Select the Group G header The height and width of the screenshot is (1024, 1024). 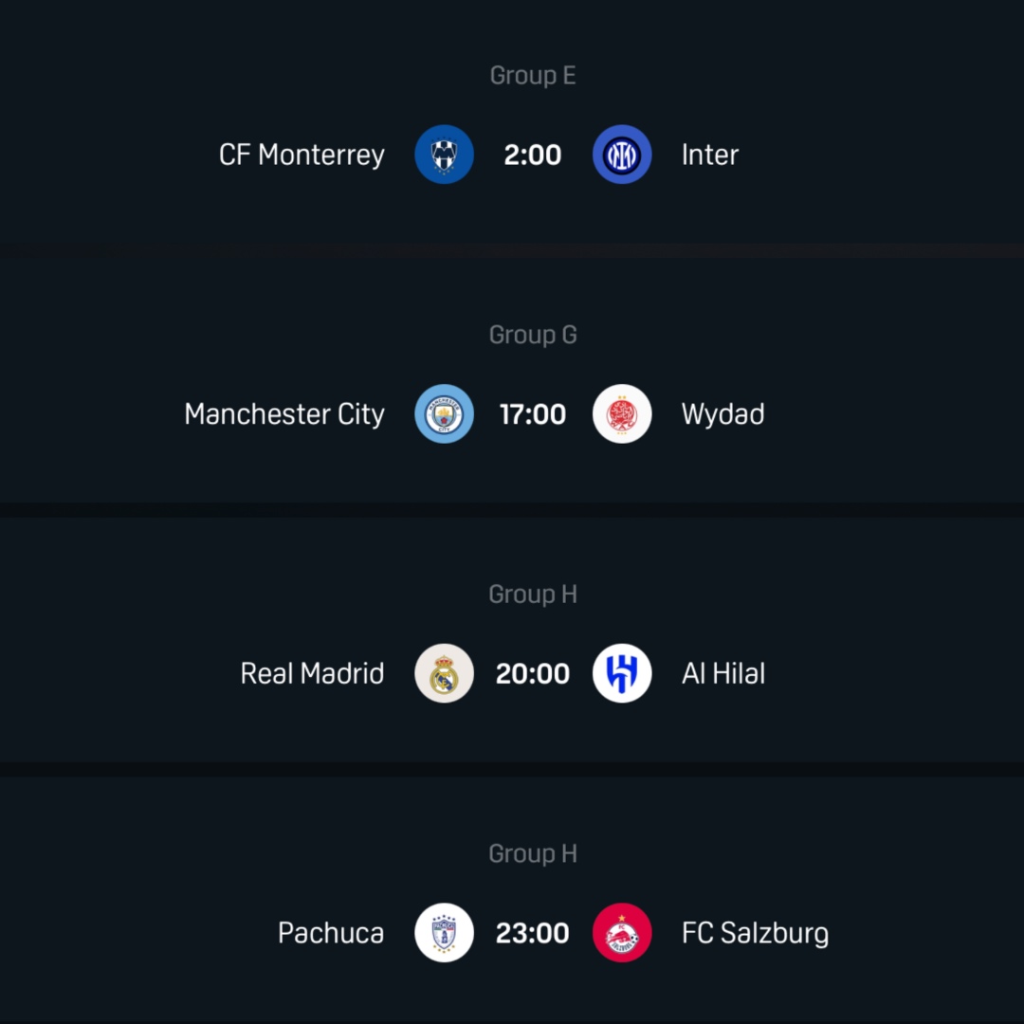tap(533, 335)
